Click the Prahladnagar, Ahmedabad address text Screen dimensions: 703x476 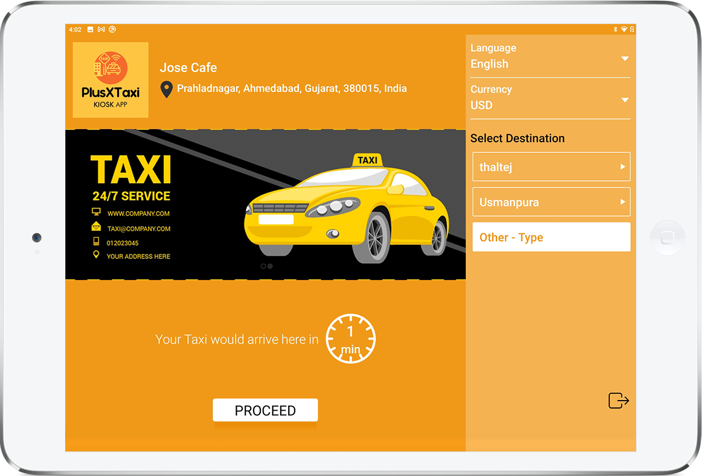[292, 89]
